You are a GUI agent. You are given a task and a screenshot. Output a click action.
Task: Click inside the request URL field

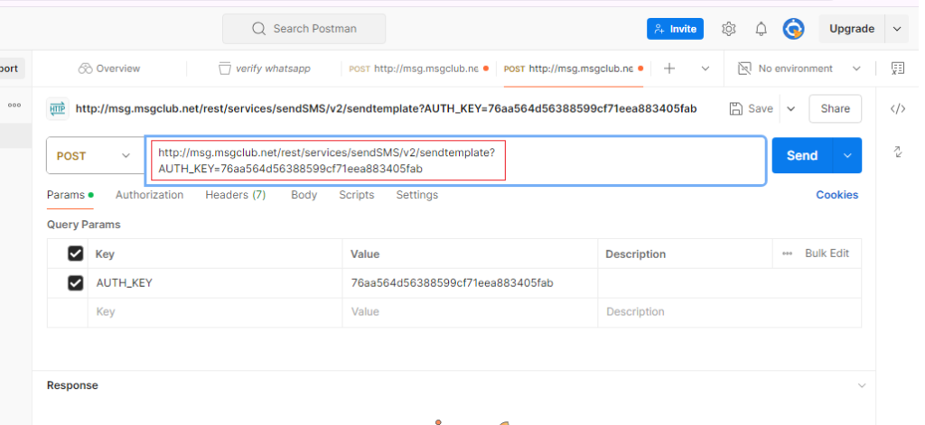click(455, 161)
